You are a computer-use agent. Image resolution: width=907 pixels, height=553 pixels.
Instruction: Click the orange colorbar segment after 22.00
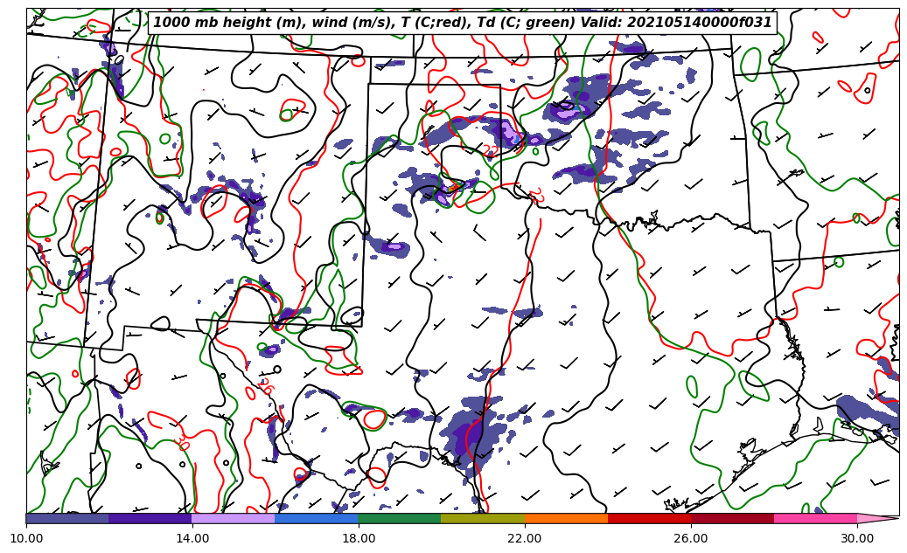pos(566,518)
